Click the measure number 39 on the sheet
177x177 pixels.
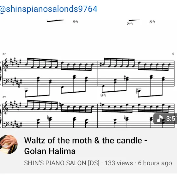[x=4, y=97]
